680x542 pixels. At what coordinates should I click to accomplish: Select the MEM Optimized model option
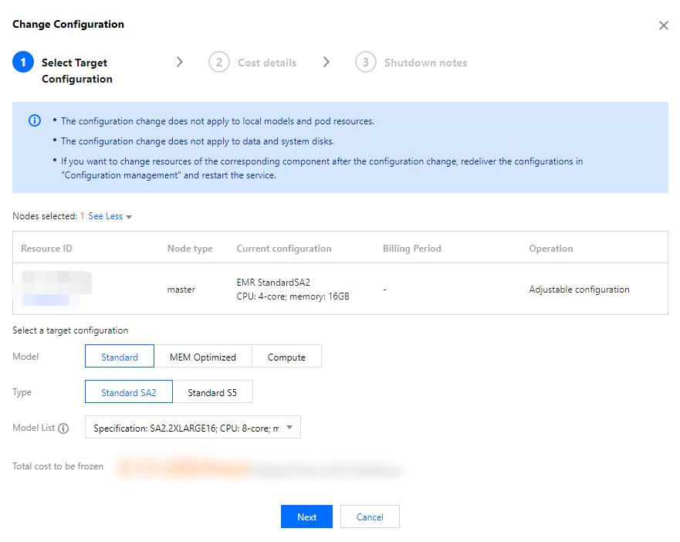coord(203,357)
